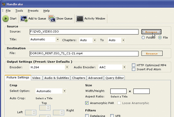Image resolution: width=174 pixels, height=117 pixels.
Task: Click the Start label in toolbar
Action: tap(13, 18)
